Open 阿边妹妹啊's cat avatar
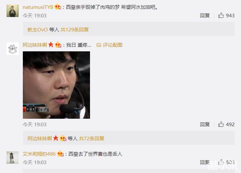 13,49
